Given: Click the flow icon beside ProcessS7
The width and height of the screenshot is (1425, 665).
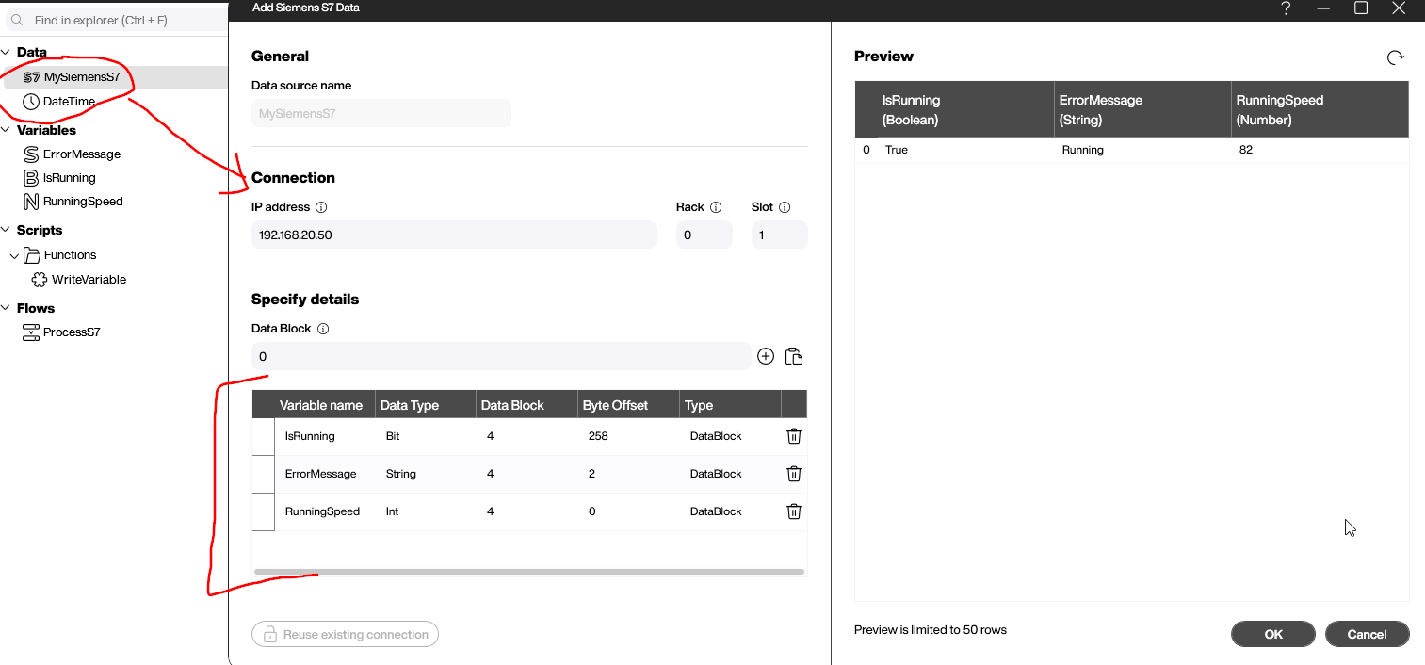Looking at the screenshot, I should tap(31, 332).
